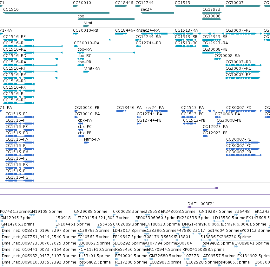Click protein CG12744-PB
This screenshot has height=267, width=270.
pyautogui.click(x=139, y=124)
